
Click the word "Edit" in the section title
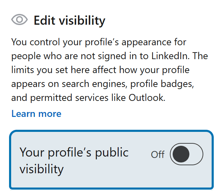click(x=45, y=21)
